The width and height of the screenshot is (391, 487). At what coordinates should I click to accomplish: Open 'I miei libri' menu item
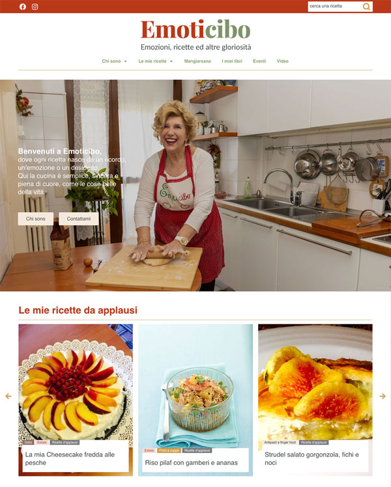(232, 61)
